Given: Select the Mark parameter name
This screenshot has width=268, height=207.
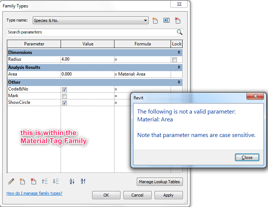Looking at the screenshot, I should pyautogui.click(x=34, y=96).
